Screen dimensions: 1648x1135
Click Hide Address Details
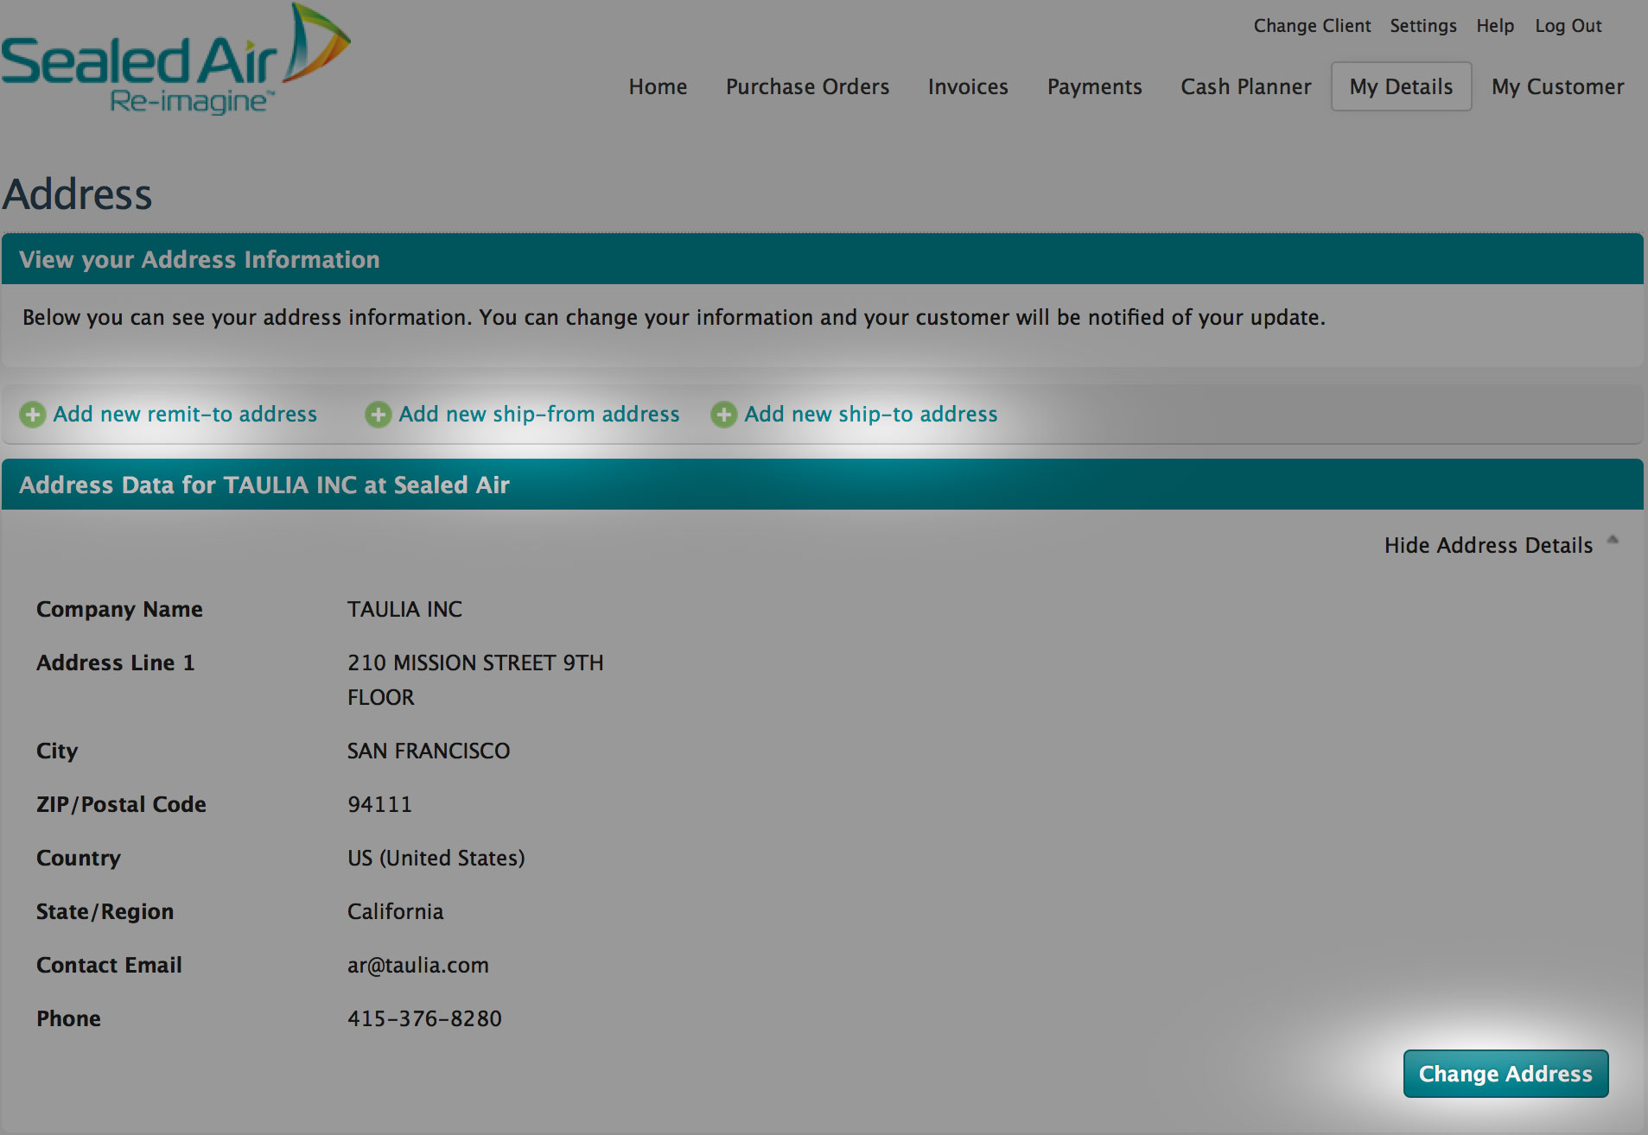point(1488,545)
